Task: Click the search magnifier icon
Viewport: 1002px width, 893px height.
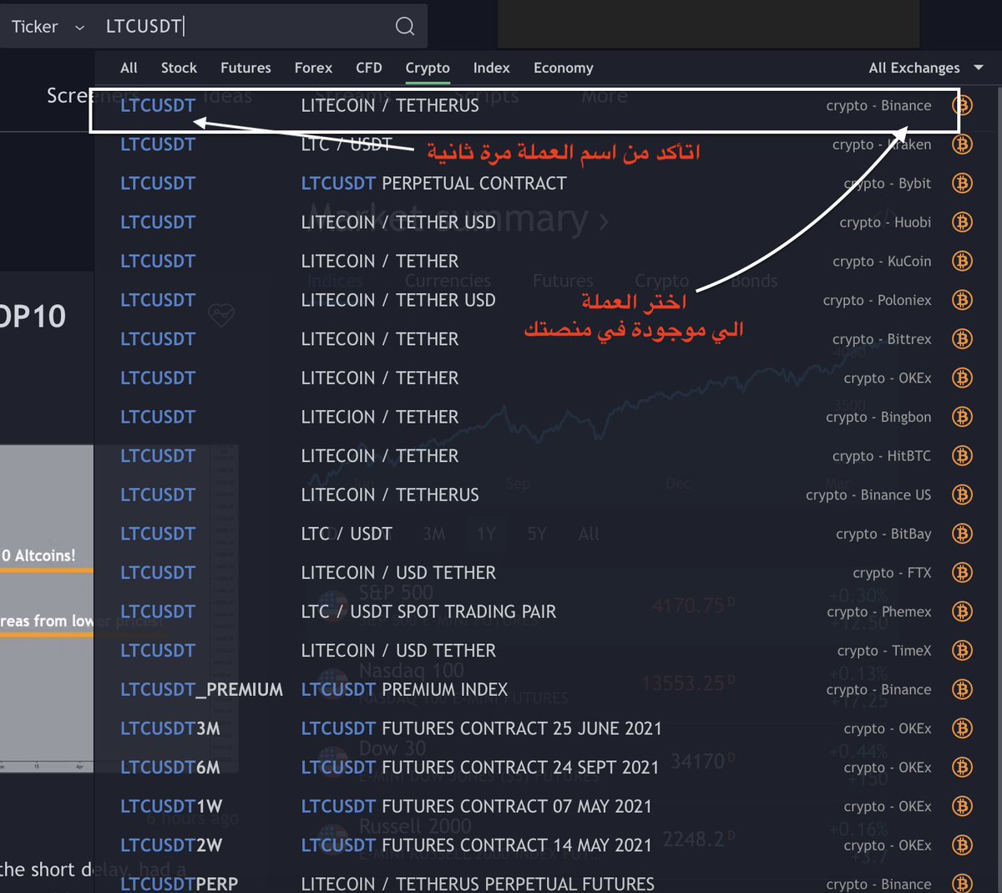Action: [405, 26]
